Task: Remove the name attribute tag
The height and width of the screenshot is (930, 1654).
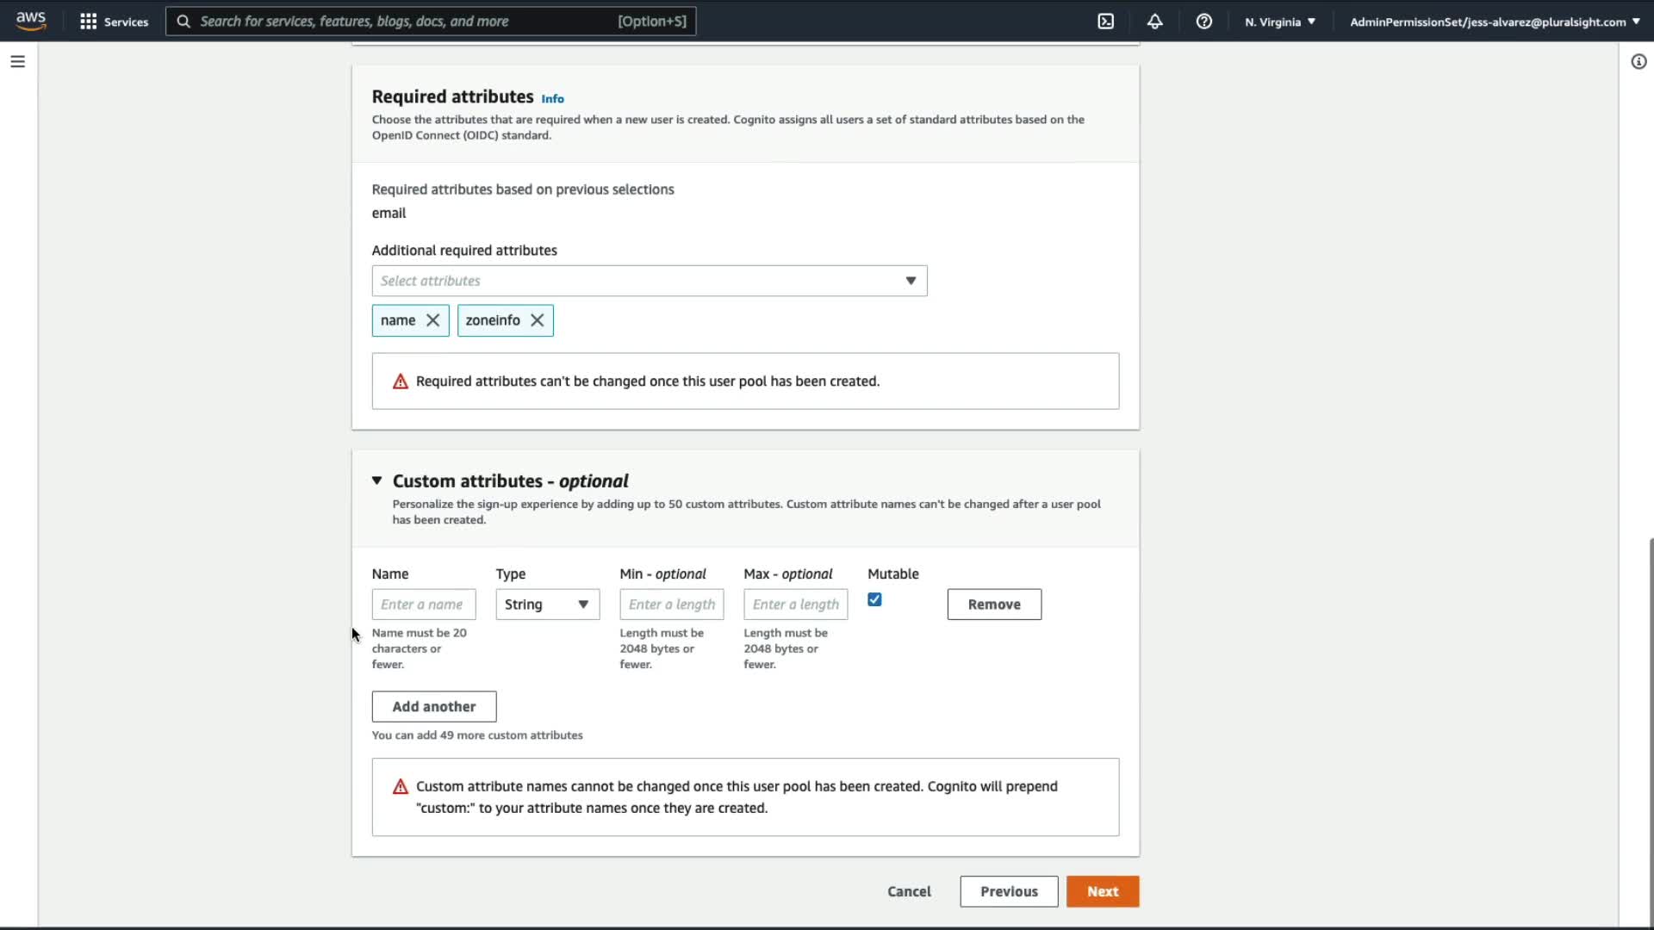Action: pyautogui.click(x=433, y=320)
